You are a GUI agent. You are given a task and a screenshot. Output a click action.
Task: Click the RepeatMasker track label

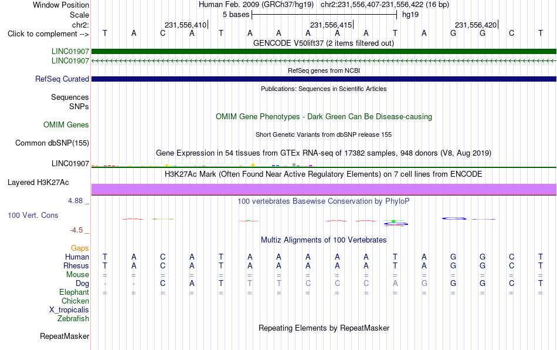64,336
